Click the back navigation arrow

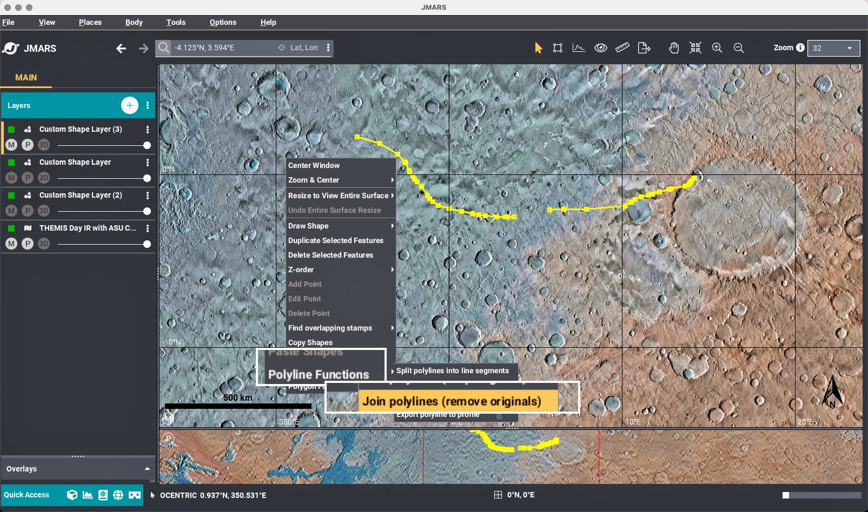pyautogui.click(x=121, y=49)
